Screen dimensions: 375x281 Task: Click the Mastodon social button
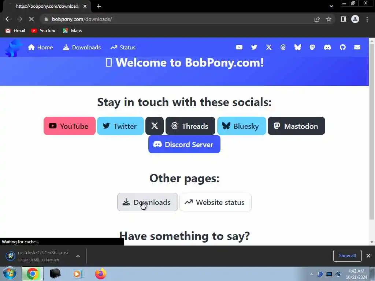point(296,126)
